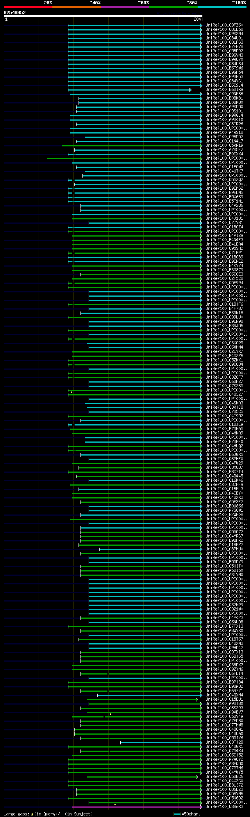Select the UniRef100_P69771 label
This screenshot has width=250, height=817.
224,691
